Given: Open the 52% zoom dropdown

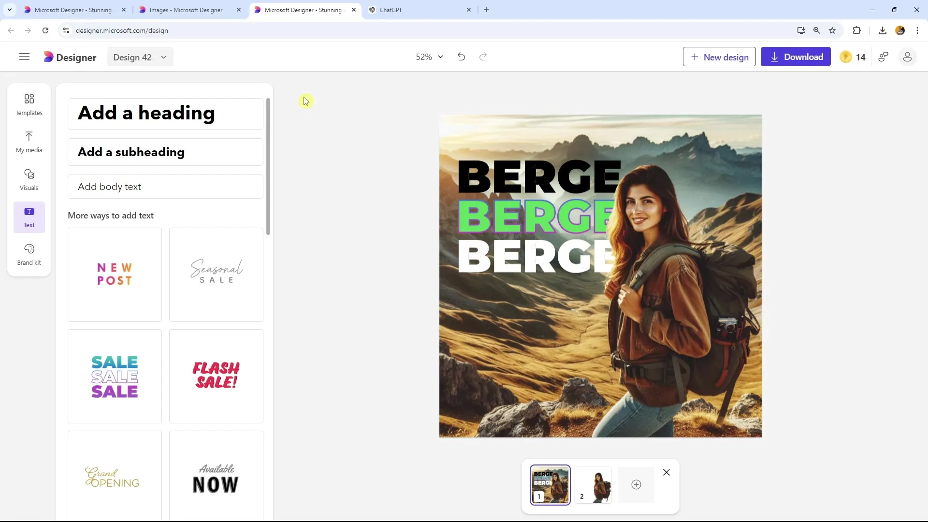Looking at the screenshot, I should (x=429, y=57).
